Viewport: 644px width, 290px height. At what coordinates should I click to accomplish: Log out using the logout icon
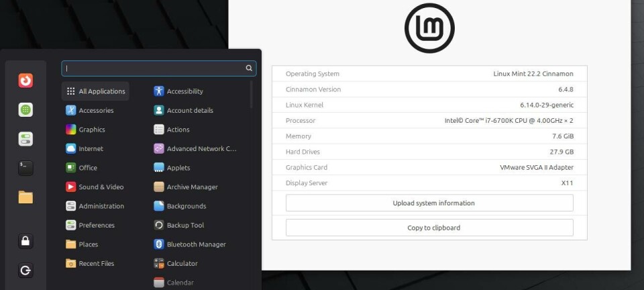click(x=25, y=271)
